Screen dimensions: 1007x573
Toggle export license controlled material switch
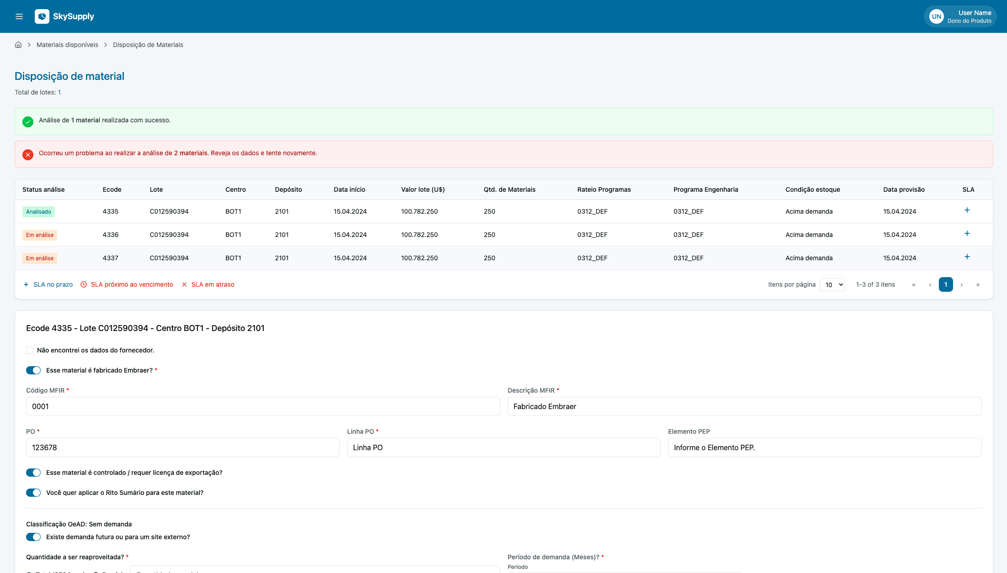point(33,473)
